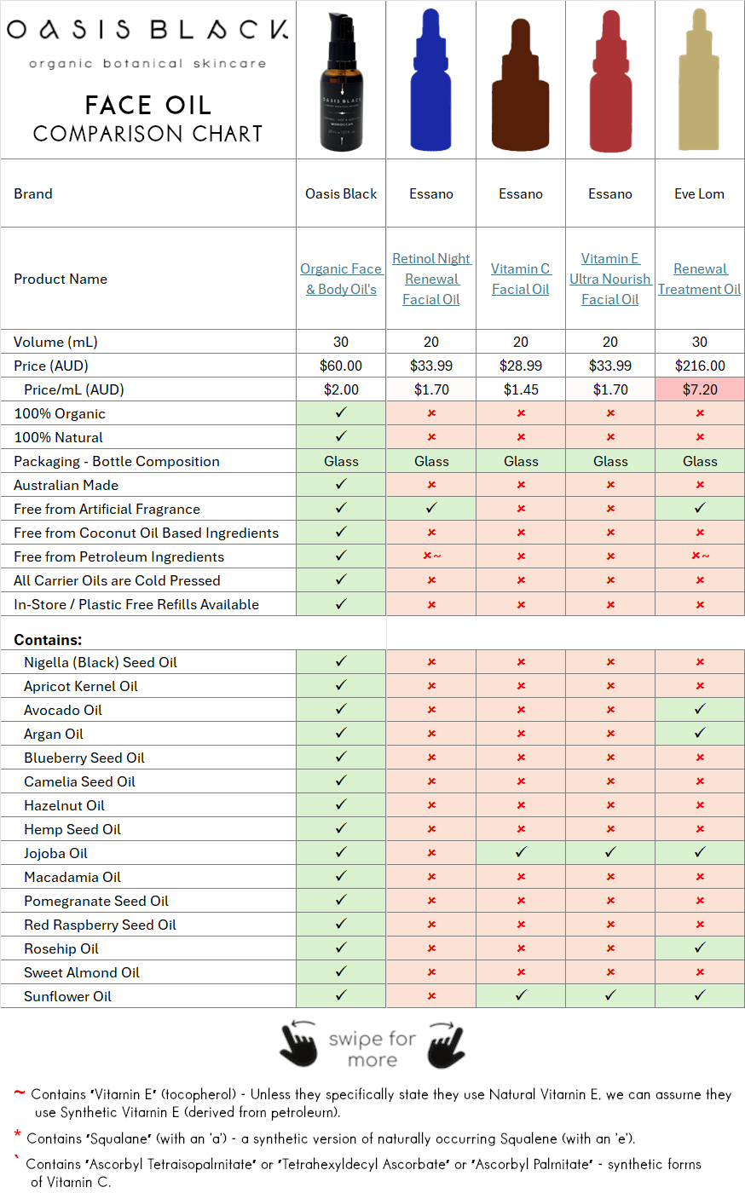Click the Macadamia Oil row label
Screen dimensions: 745x1193
(x=72, y=877)
